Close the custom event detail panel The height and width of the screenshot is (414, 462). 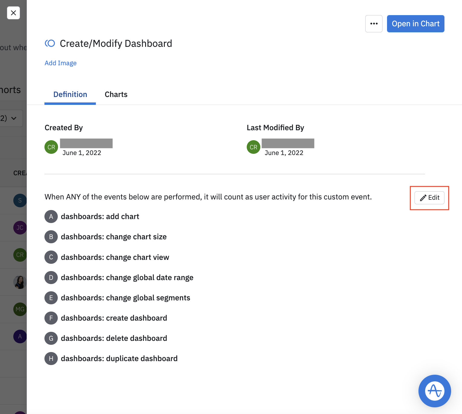point(13,13)
